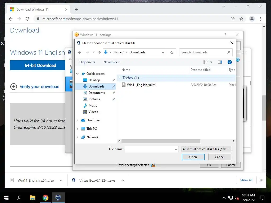The height and width of the screenshot is (203, 271).
Task: Select OneDrive in navigation pane
Action: coord(93,120)
